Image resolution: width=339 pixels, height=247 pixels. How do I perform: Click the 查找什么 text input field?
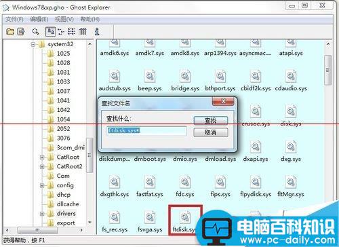tap(146, 131)
